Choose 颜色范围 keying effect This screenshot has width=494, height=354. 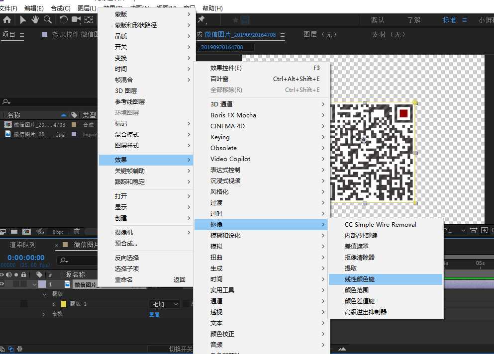coord(386,290)
